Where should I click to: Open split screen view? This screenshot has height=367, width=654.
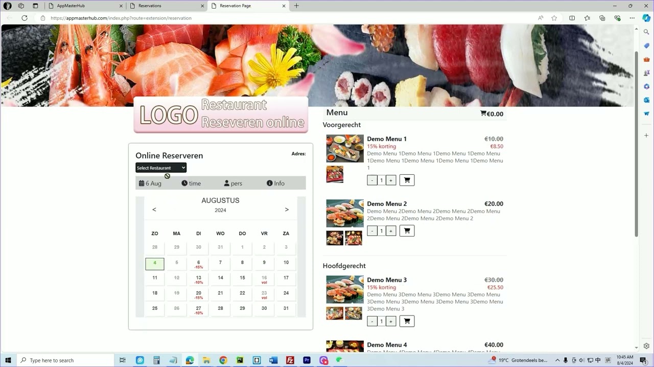[x=572, y=18]
